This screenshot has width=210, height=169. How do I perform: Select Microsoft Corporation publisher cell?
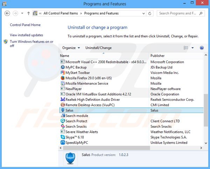pyautogui.click(x=167, y=62)
